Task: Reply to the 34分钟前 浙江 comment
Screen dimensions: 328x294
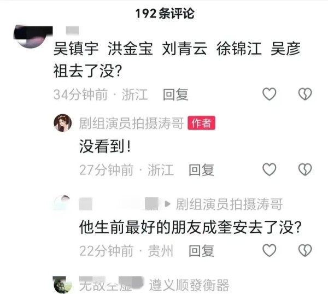Action: 175,95
